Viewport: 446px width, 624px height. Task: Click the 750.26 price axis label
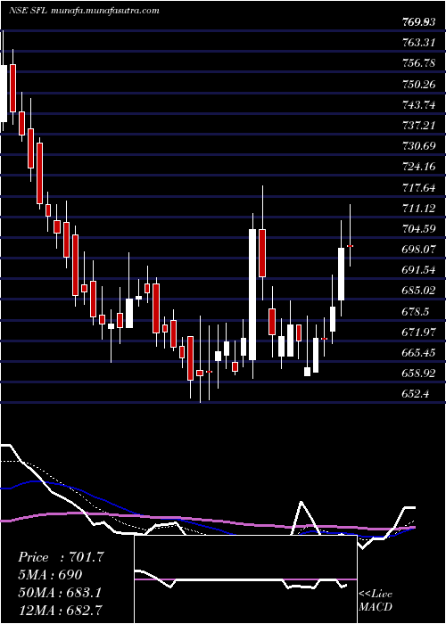click(x=418, y=85)
